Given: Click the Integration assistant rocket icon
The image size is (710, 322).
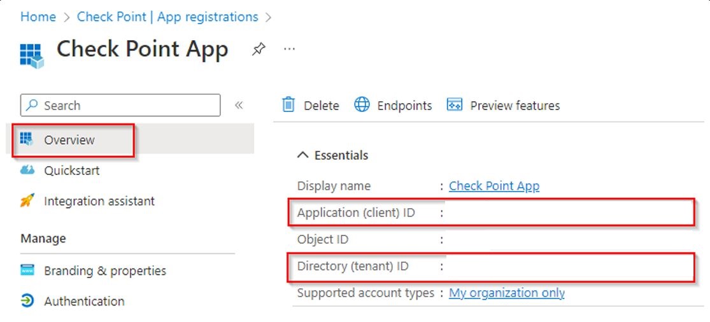Looking at the screenshot, I should tap(27, 201).
